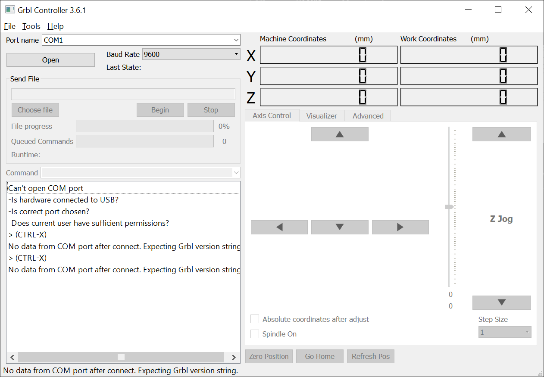
Task: Select "-Is hardware connected to USB?" log line
Action: point(123,200)
